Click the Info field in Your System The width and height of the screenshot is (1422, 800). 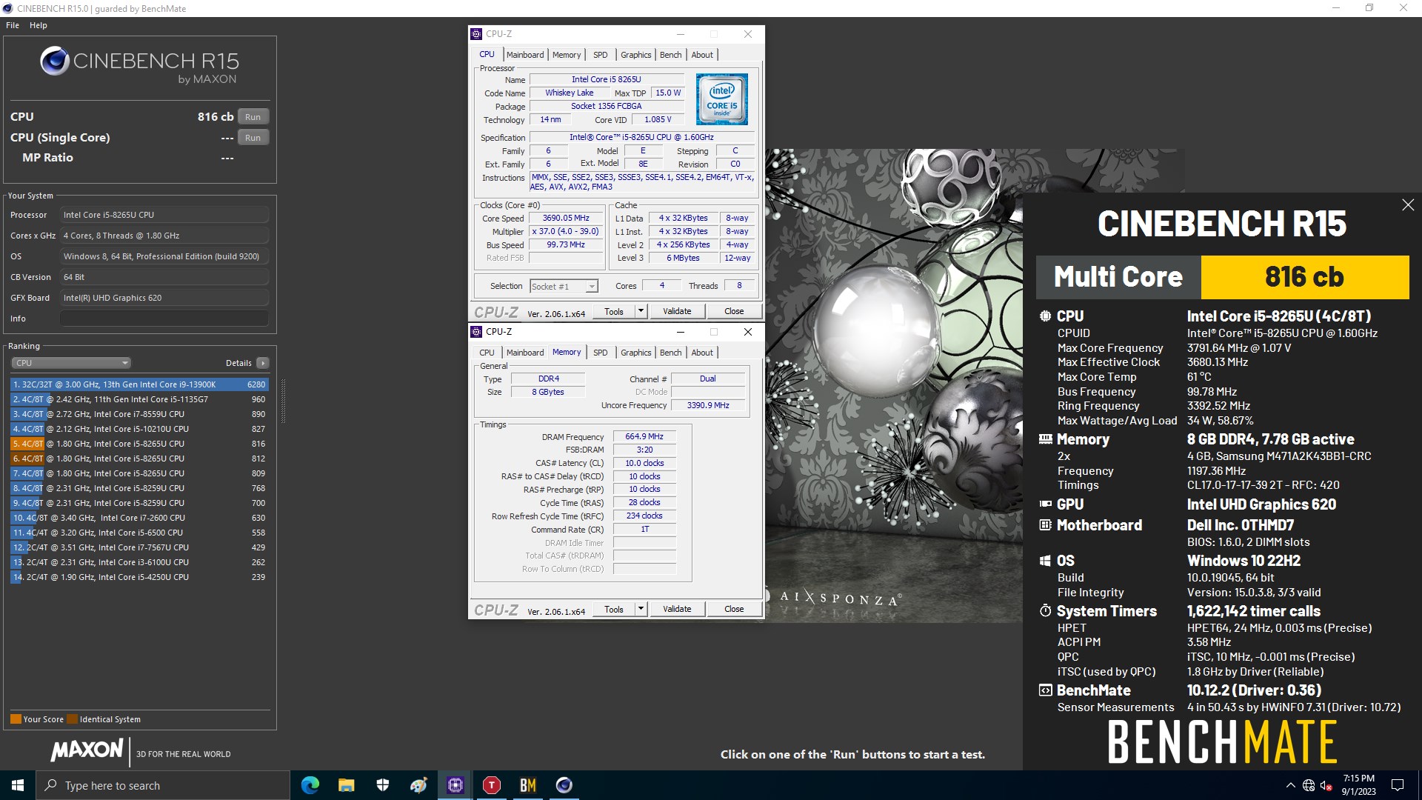coord(164,319)
